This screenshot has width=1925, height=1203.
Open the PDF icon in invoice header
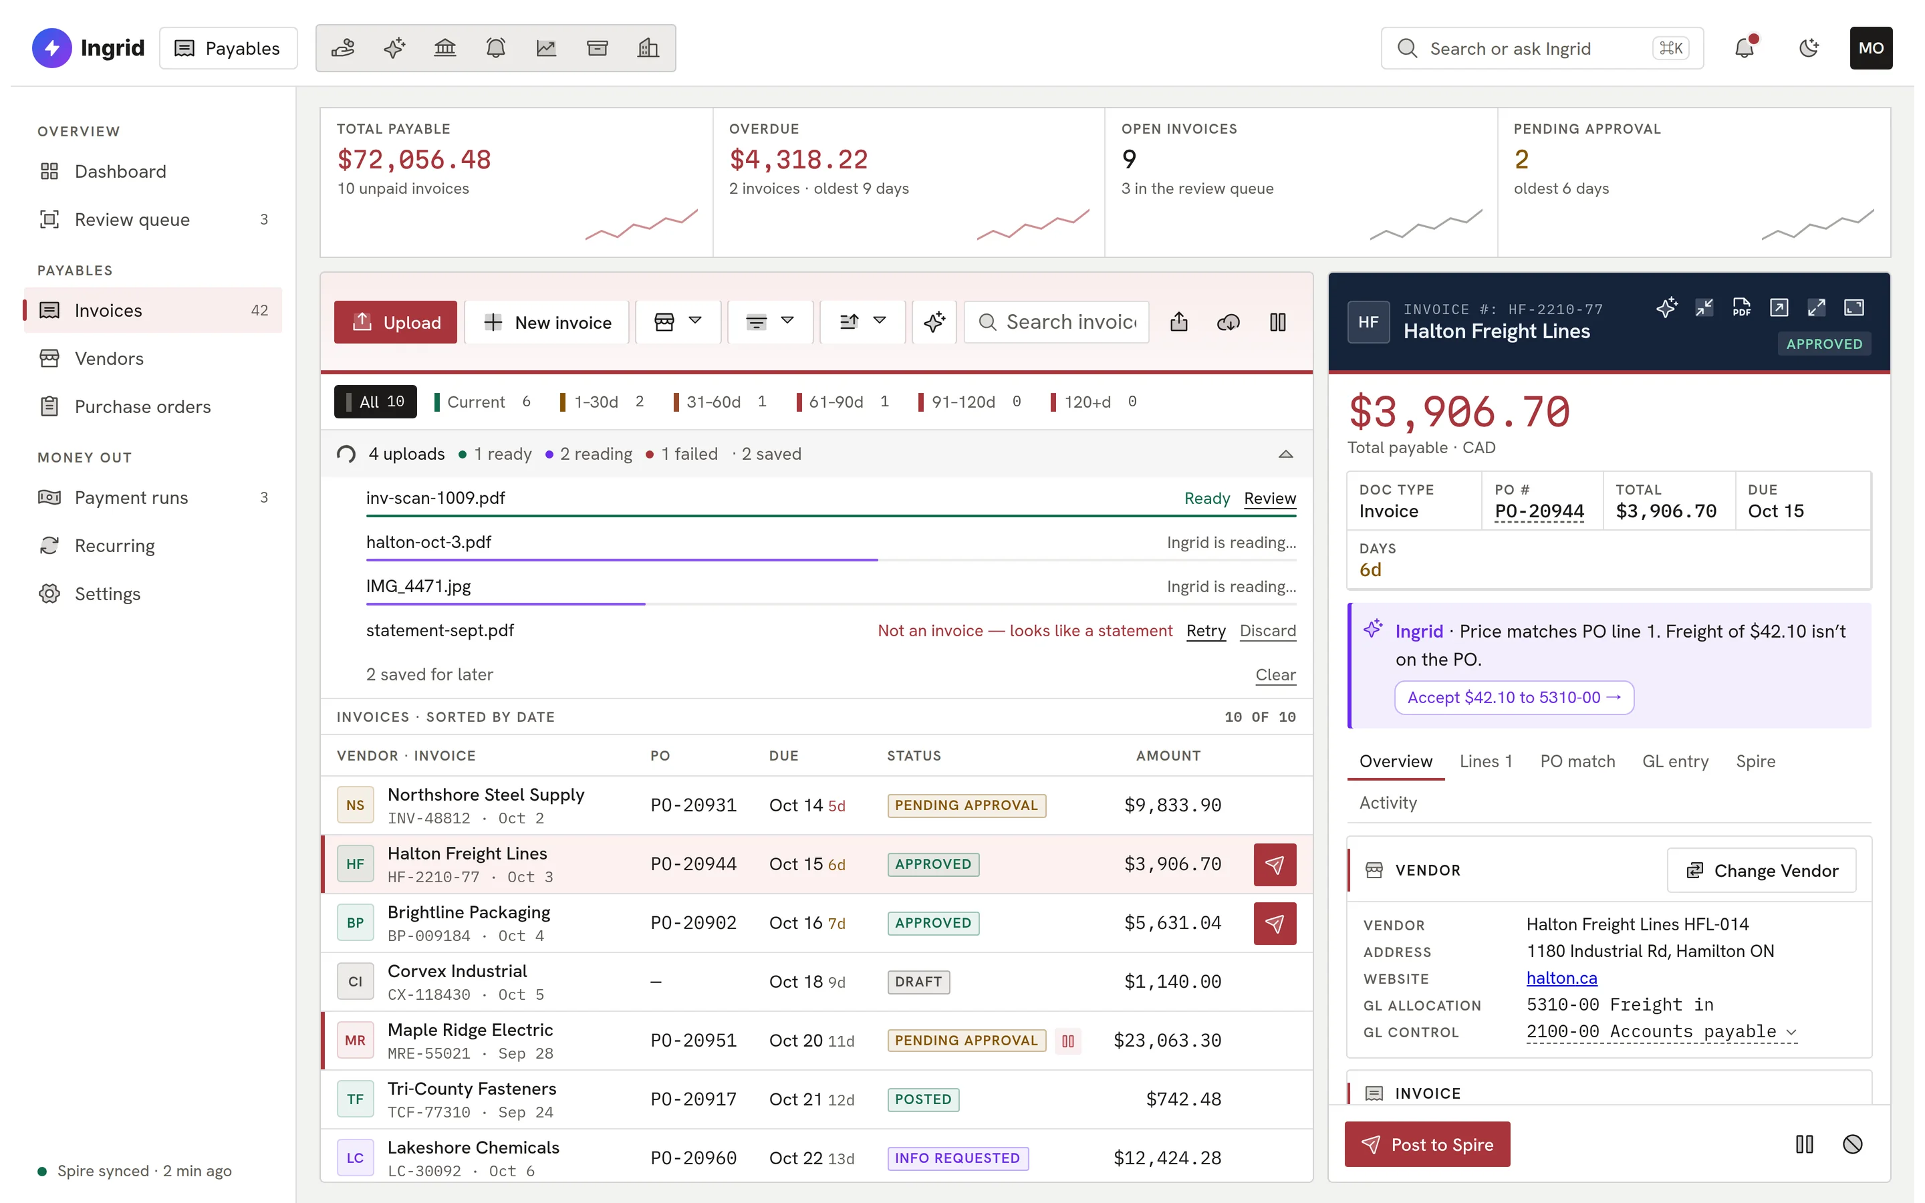[1741, 308]
